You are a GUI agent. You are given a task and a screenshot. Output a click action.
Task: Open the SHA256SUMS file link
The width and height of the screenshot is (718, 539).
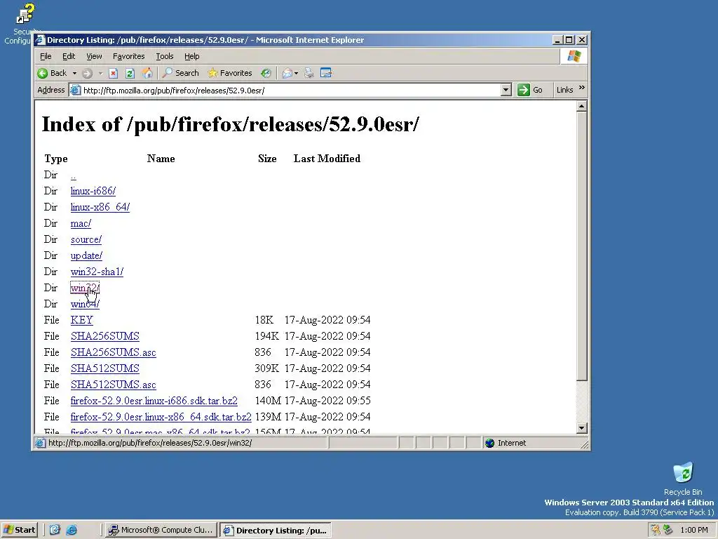pyautogui.click(x=105, y=336)
